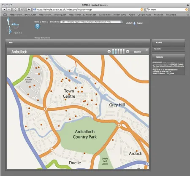Image resolution: width=190 pixels, height=176 pixels.
Task: Click the map zoom level slider bars
Action: (118, 51)
